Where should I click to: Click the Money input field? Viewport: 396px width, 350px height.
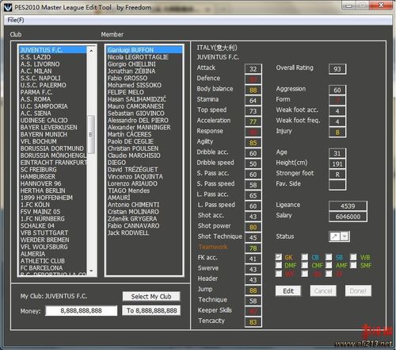(x=82, y=310)
